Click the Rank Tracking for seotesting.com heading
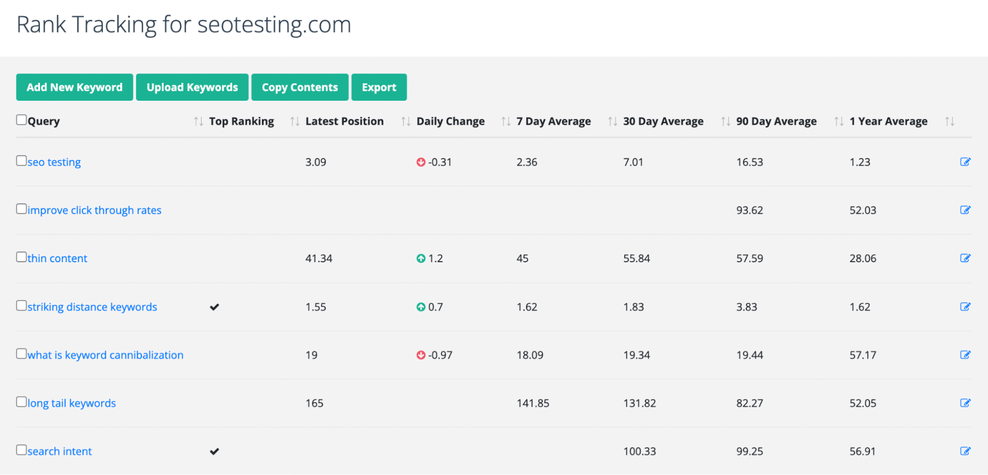 tap(184, 25)
